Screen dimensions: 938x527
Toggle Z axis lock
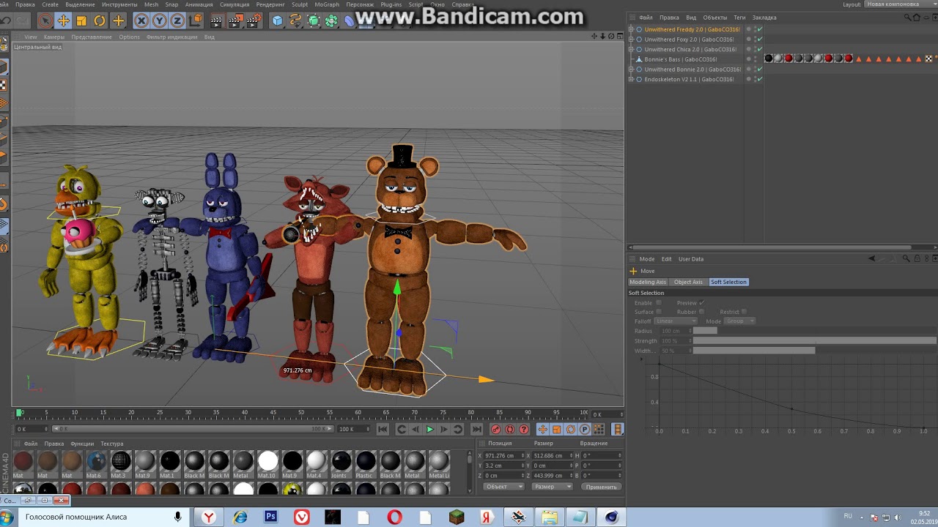tap(177, 20)
